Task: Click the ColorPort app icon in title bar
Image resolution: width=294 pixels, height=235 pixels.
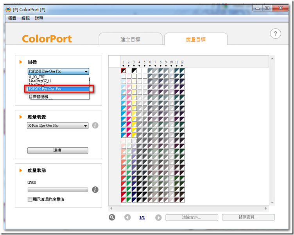Action: click(x=8, y=9)
